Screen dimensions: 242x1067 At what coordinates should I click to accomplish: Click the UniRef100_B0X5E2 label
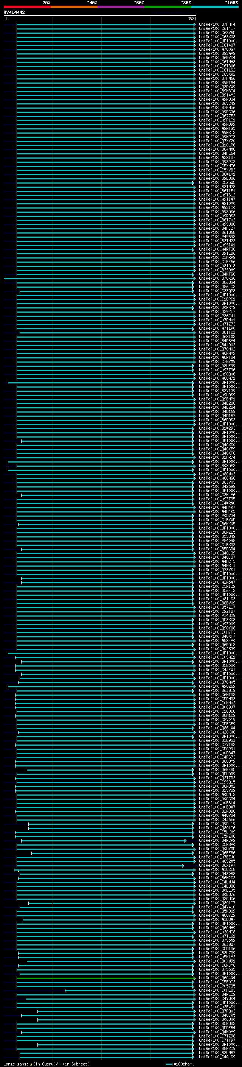coord(217,466)
